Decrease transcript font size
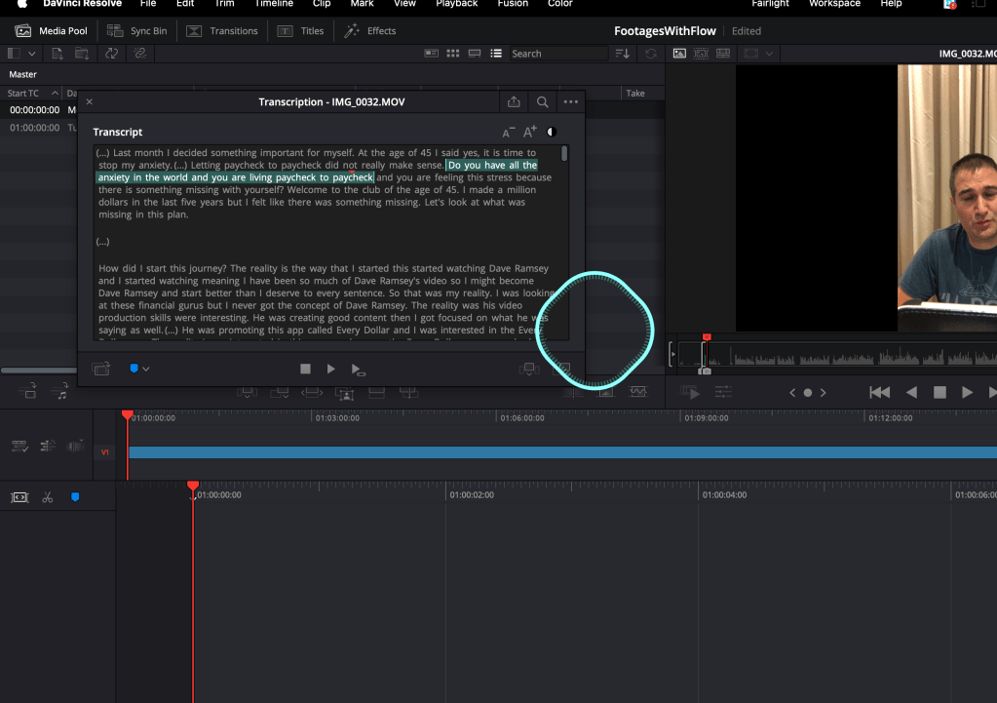Viewport: 997px width, 703px height. 508,133
